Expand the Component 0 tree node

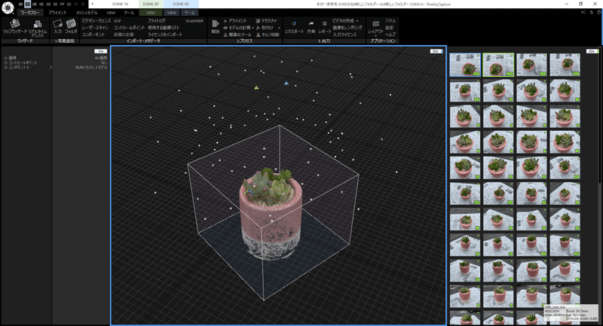click(x=6, y=67)
